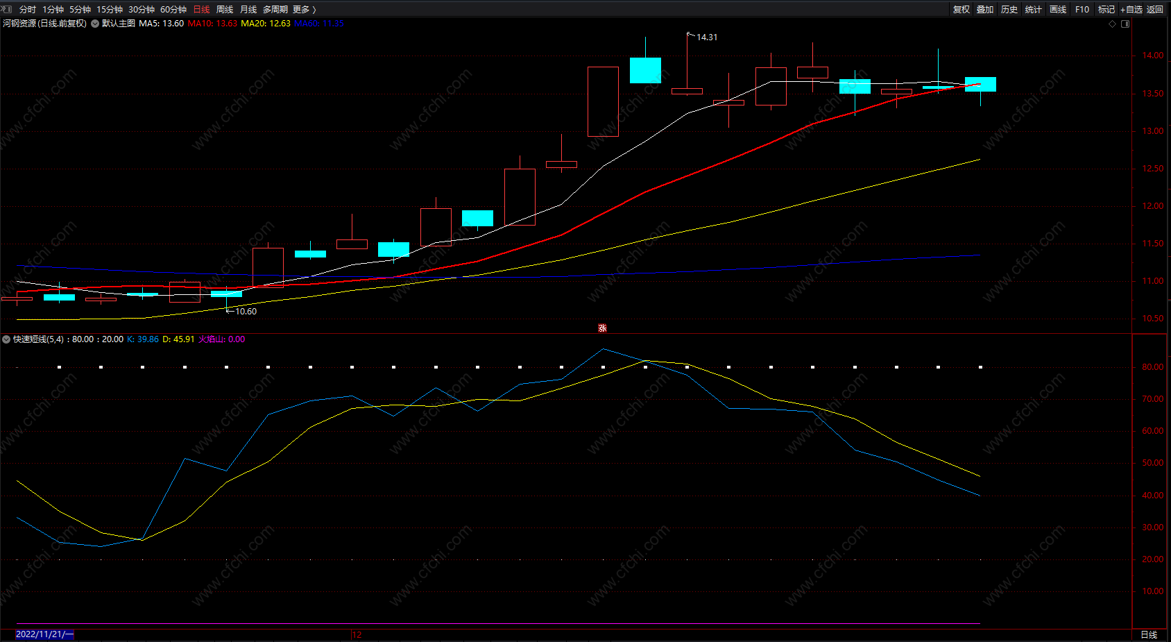The image size is (1171, 642).
Task: Switch to 15分钟 period
Action: click(x=110, y=10)
